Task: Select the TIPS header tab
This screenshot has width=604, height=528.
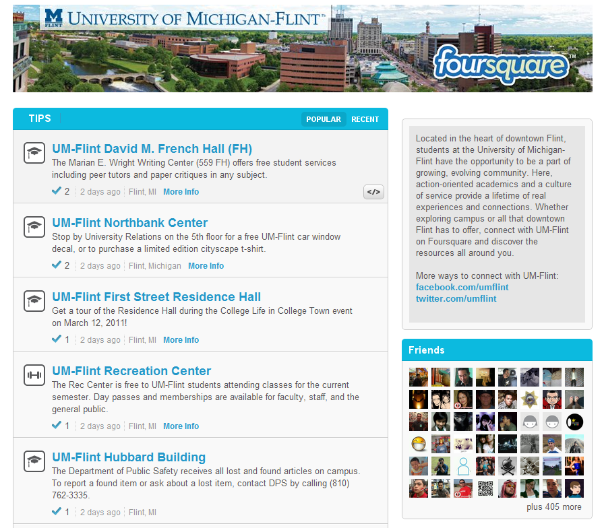Action: 40,119
